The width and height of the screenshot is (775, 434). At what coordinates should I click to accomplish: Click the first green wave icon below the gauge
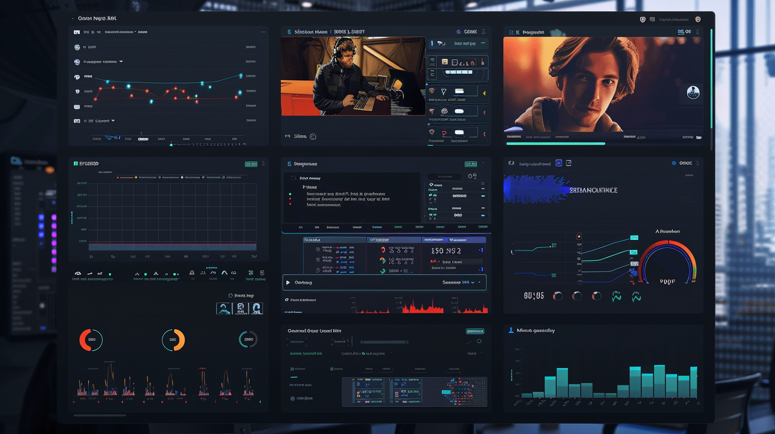pyautogui.click(x=616, y=296)
